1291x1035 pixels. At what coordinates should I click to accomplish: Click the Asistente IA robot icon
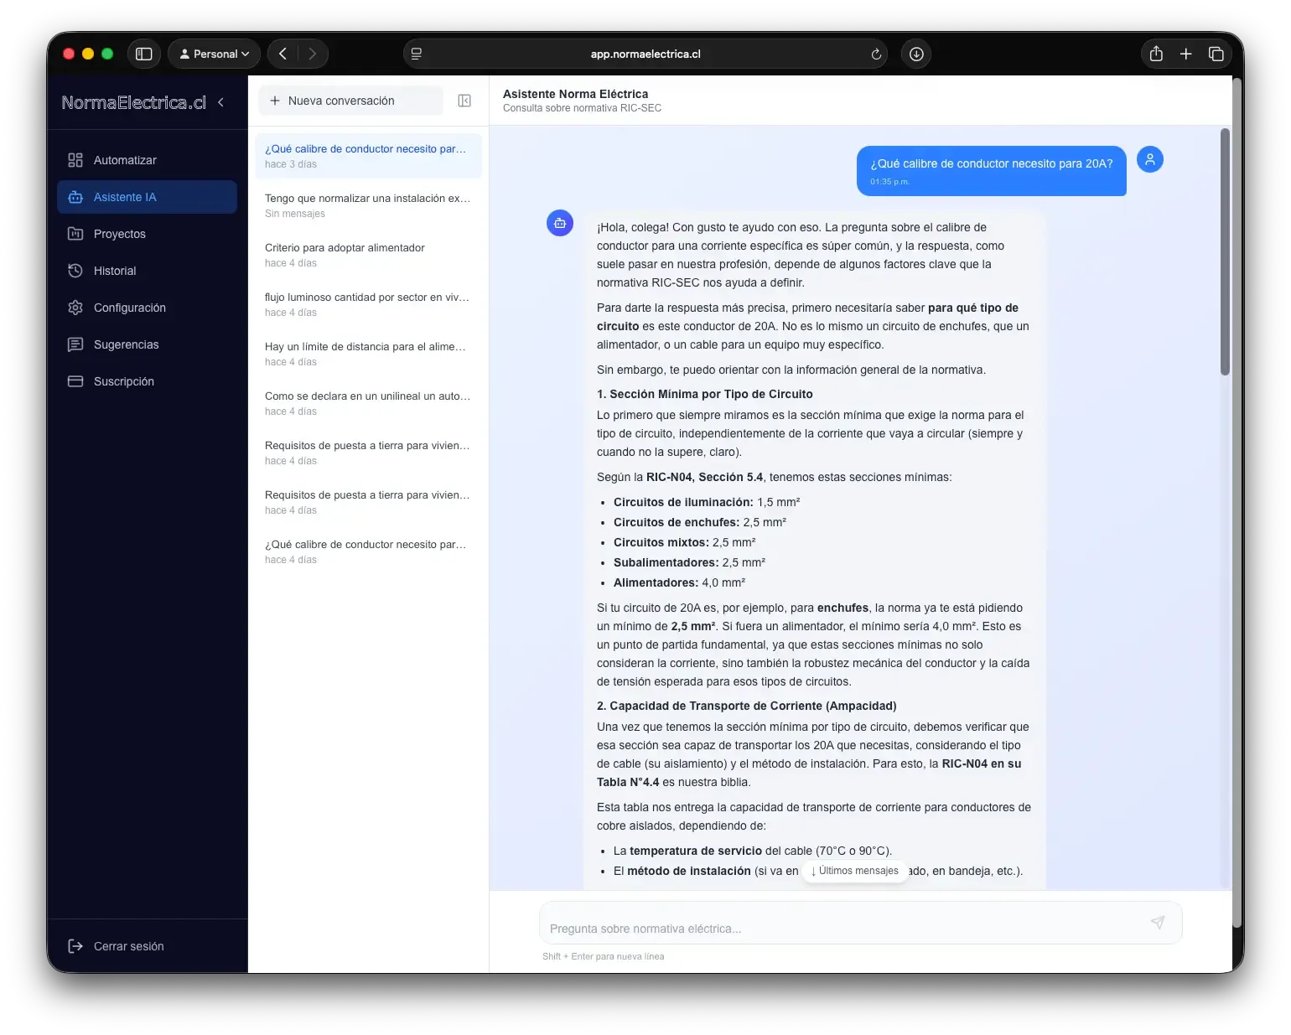point(75,197)
